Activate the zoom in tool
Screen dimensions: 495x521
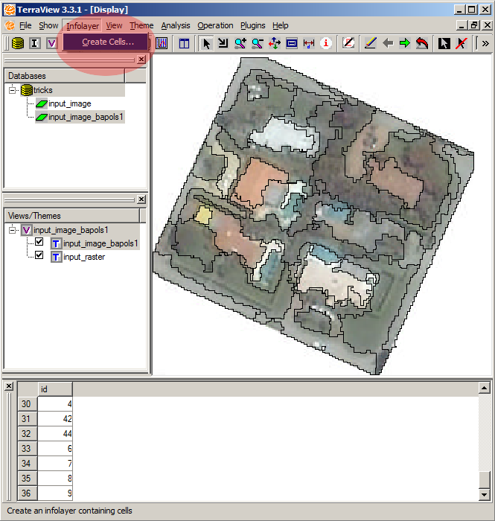pos(240,43)
